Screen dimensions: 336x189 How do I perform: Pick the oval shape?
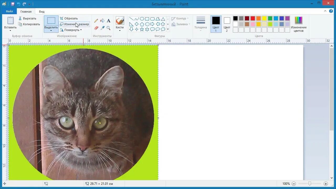pyautogui.click(x=142, y=19)
